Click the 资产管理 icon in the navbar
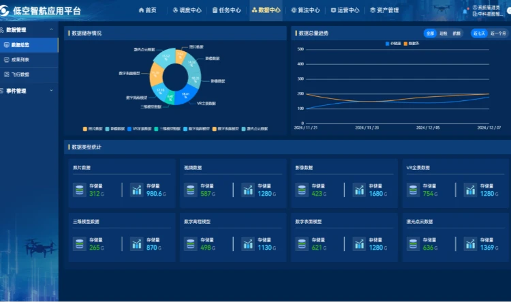This screenshot has width=511, height=307. click(x=373, y=10)
